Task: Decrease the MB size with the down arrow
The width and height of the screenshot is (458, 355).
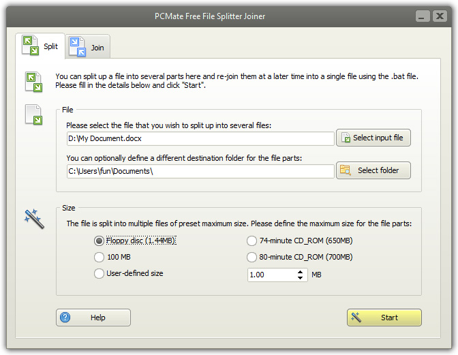Action: click(301, 277)
